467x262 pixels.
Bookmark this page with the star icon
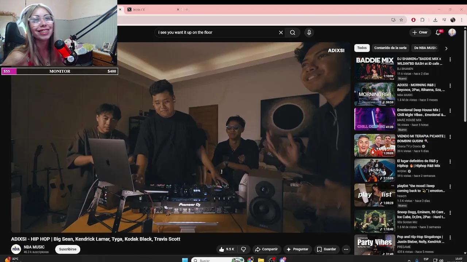click(401, 20)
